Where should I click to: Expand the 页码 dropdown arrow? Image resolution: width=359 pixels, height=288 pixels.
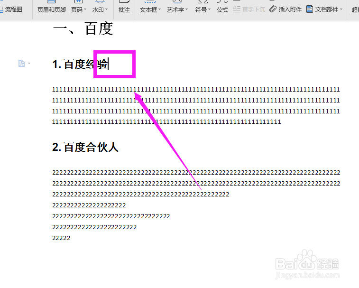[x=85, y=9]
